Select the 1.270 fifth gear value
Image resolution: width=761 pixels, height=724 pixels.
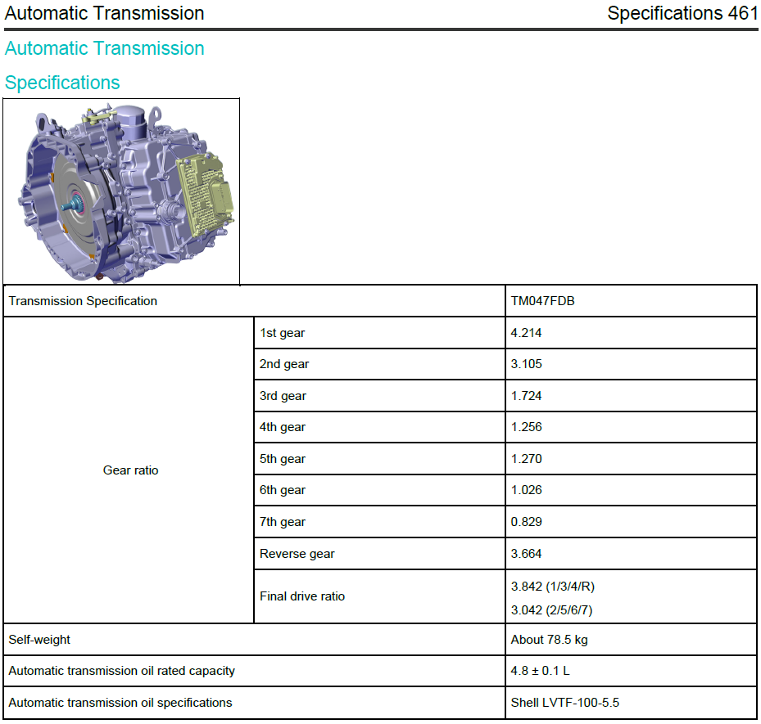coord(526,458)
